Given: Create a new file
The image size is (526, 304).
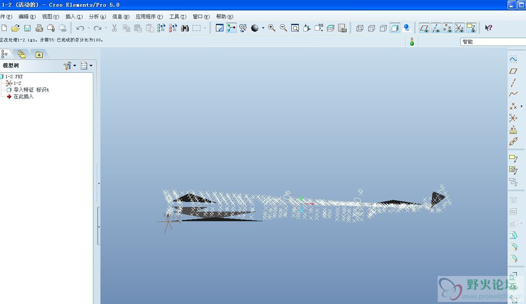Looking at the screenshot, I should [4, 28].
